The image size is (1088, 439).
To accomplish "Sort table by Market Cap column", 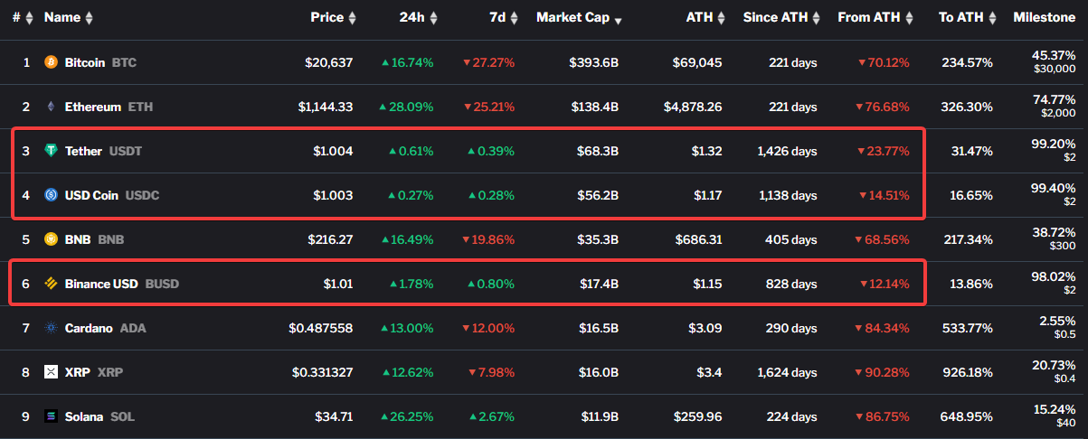I will click(x=579, y=18).
